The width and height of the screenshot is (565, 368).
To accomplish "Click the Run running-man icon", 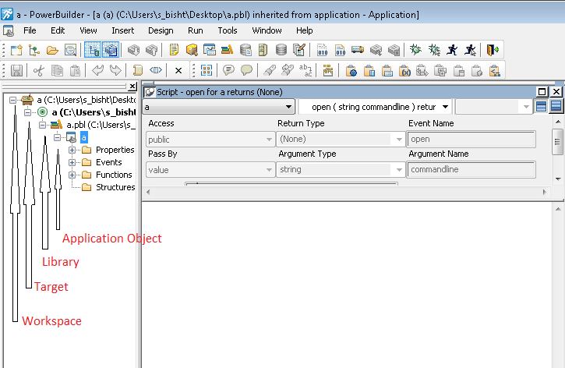I will click(452, 50).
